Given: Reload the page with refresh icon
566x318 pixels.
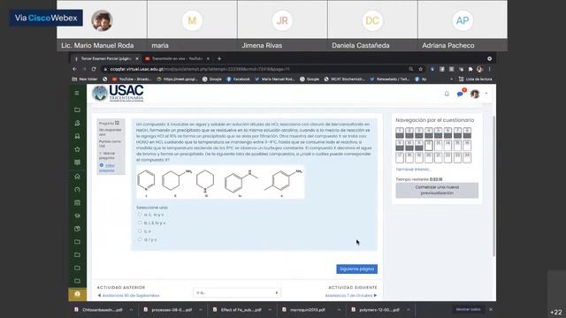Looking at the screenshot, I should coord(94,69).
